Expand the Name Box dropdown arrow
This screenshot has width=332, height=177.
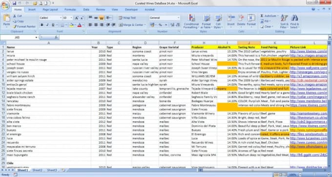coord(36,37)
